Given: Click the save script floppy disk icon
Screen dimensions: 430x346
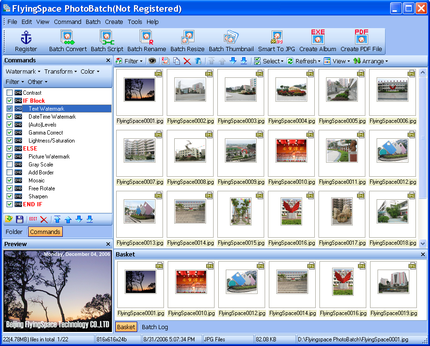Looking at the screenshot, I should (20, 219).
